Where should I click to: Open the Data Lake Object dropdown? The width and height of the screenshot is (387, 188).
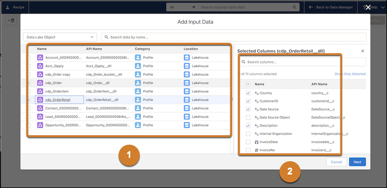60,37
